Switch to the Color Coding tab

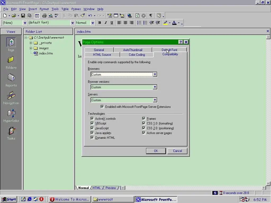pyautogui.click(x=137, y=55)
